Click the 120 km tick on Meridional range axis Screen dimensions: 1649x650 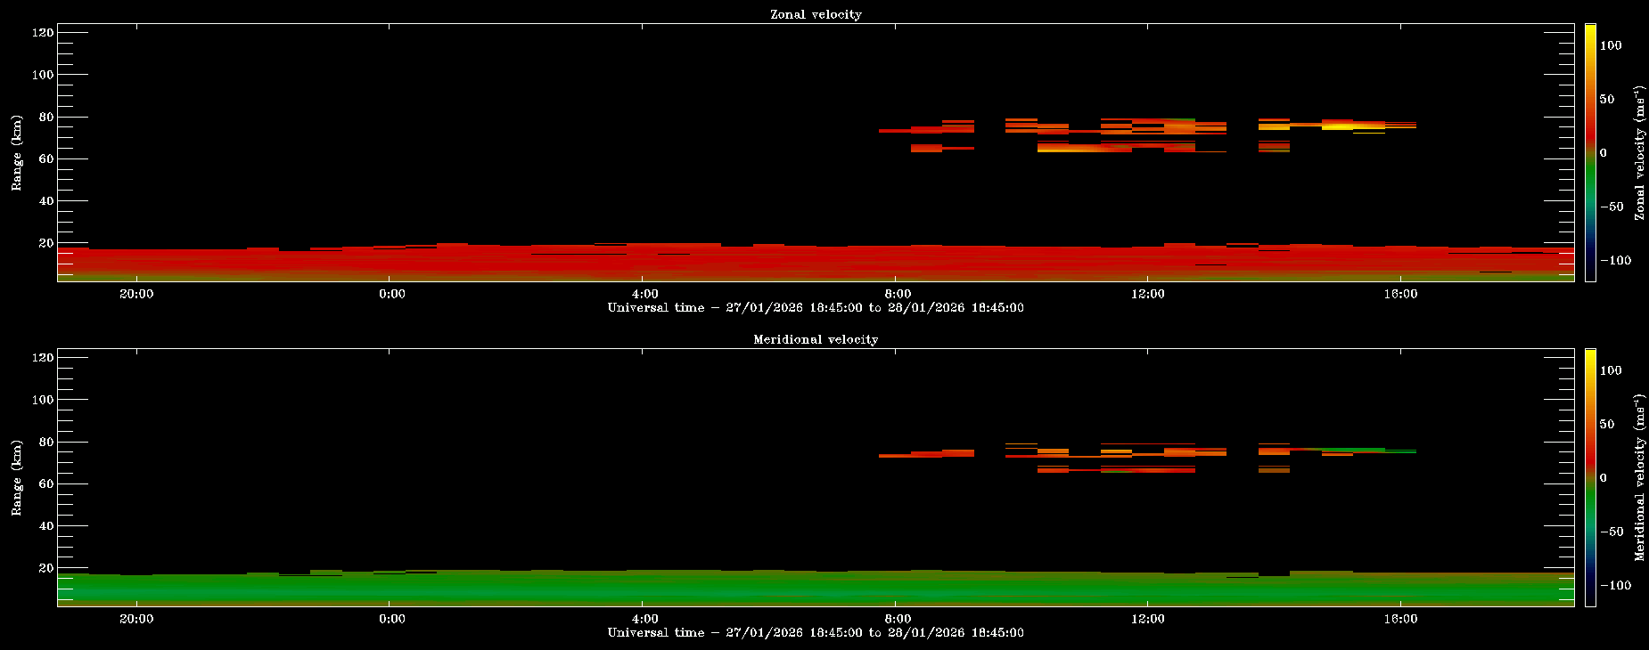coord(43,358)
